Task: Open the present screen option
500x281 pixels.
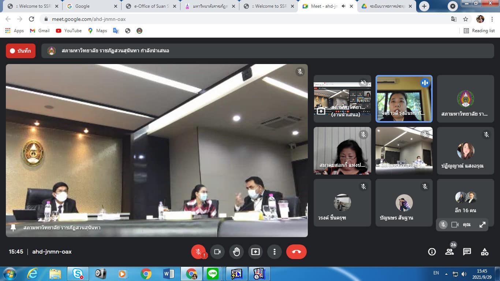Action: pyautogui.click(x=255, y=252)
